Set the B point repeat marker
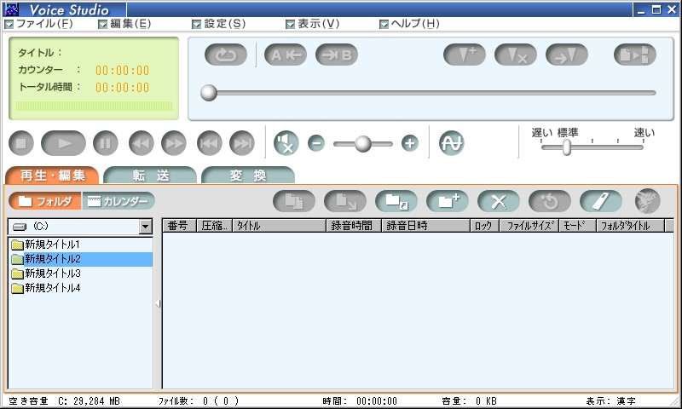Image resolution: width=682 pixels, height=409 pixels. 337,55
